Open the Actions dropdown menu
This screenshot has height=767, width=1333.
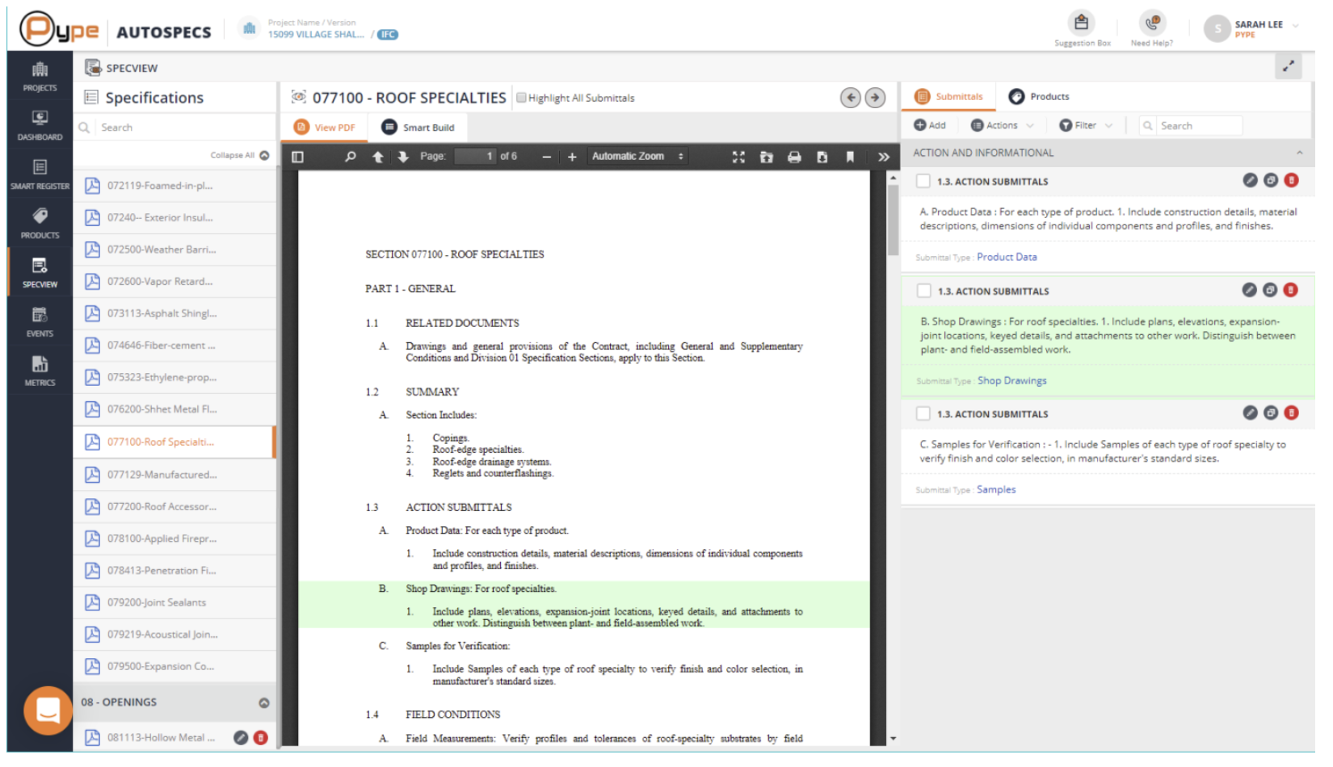click(x=1002, y=125)
